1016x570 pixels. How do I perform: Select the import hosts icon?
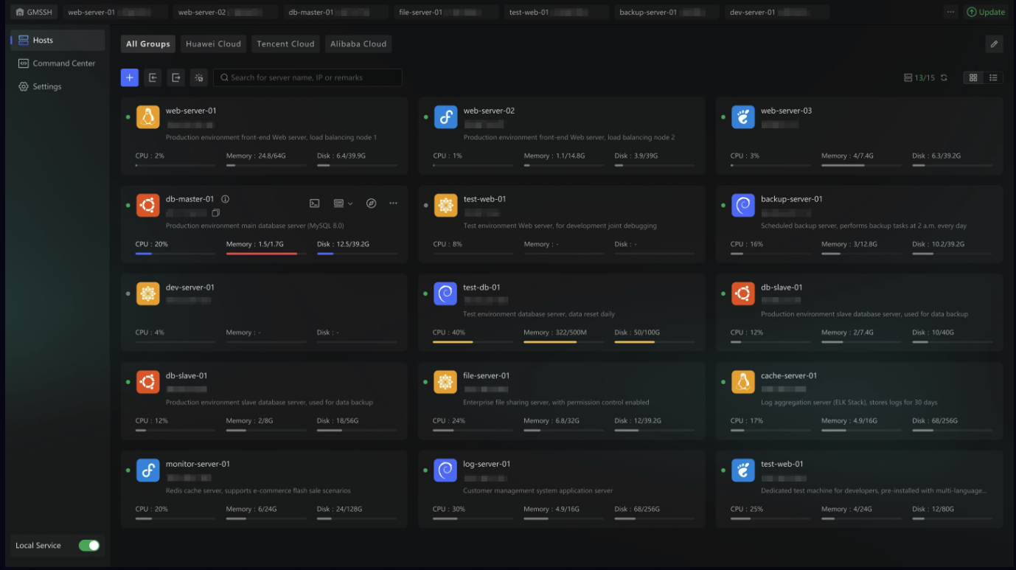[x=153, y=77]
